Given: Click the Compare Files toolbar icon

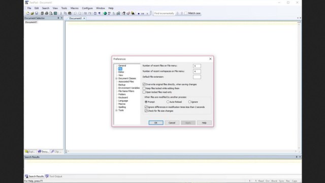Looking at the screenshot, I should [x=118, y=13].
